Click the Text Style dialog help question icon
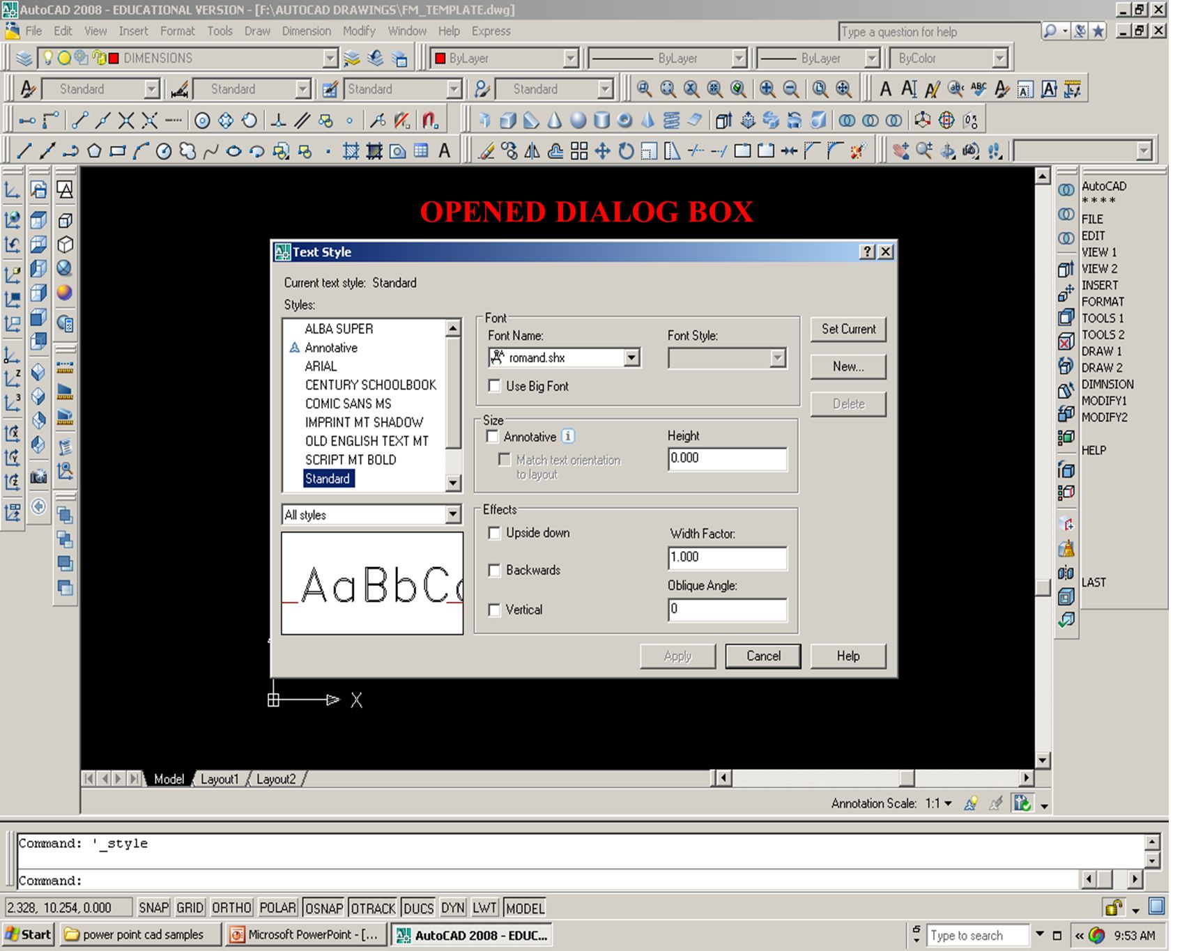The image size is (1189, 951). pos(867,252)
